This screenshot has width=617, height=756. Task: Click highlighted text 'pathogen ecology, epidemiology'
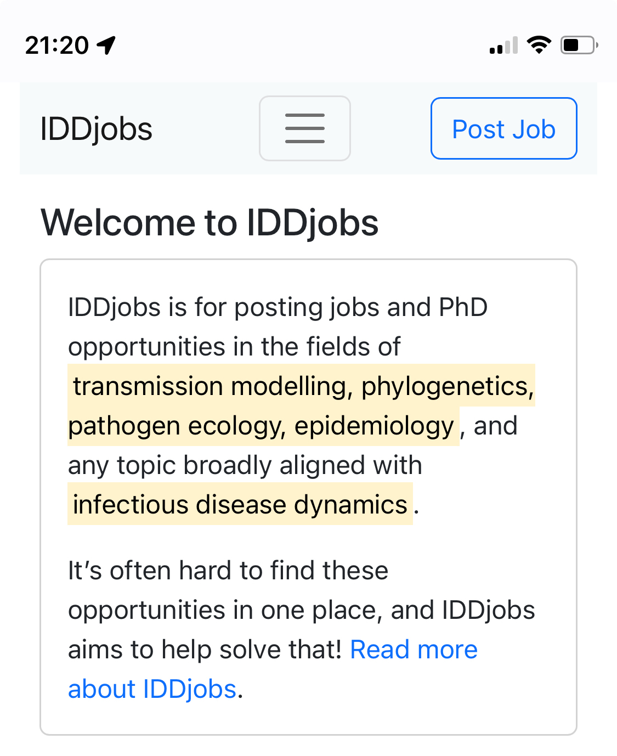coord(262,426)
